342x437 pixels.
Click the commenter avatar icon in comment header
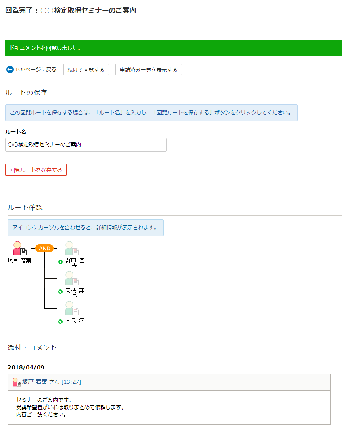pos(17,382)
